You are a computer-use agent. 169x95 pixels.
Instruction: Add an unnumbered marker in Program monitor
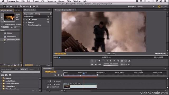99,61
